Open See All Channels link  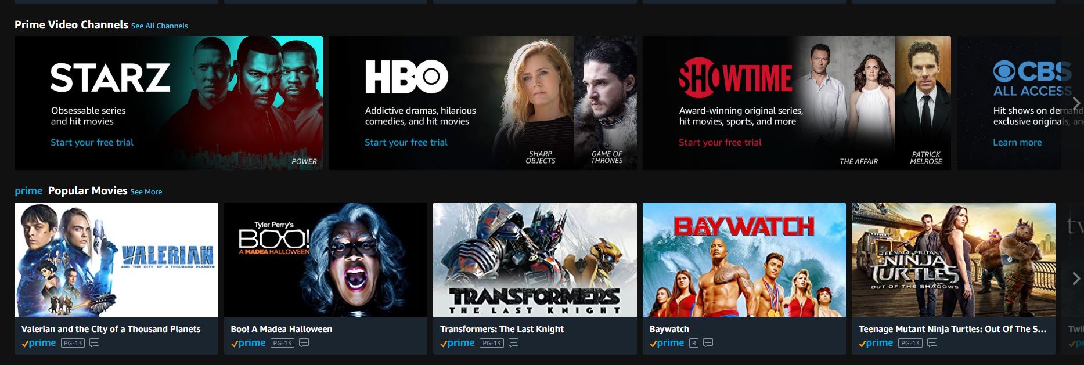point(159,26)
